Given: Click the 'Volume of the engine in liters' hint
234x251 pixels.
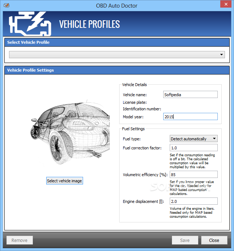Looking at the screenshot, I should pyautogui.click(x=192, y=212).
